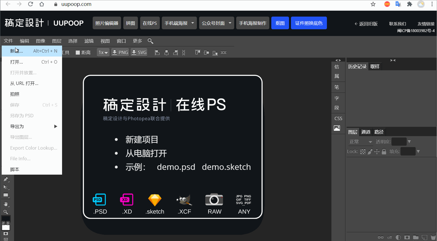This screenshot has width=437, height=241.
Task: Switch to the Channels tab
Action: (366, 132)
